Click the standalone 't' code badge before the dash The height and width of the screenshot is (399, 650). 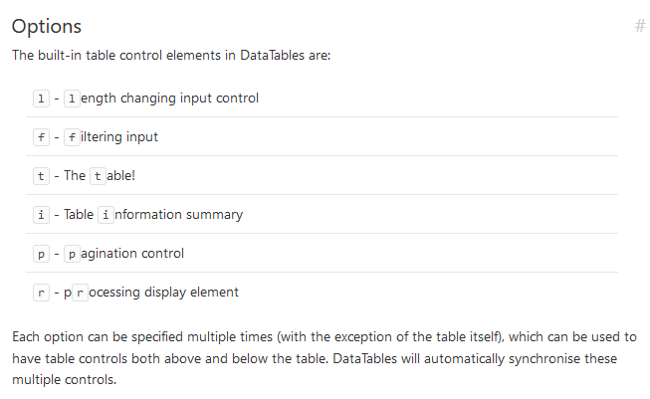pos(41,175)
